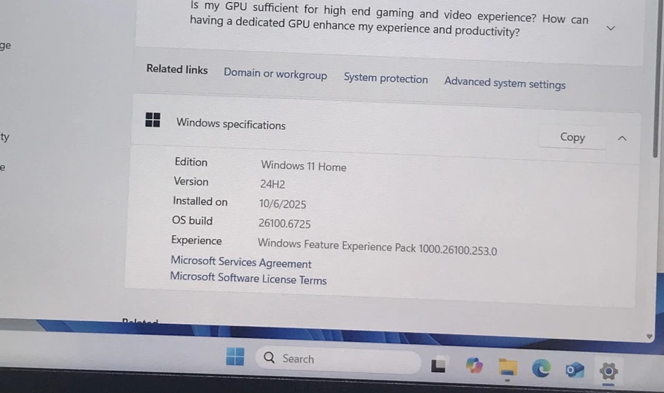Click the Version label
Image resolution: width=664 pixels, height=393 pixels.
191,182
